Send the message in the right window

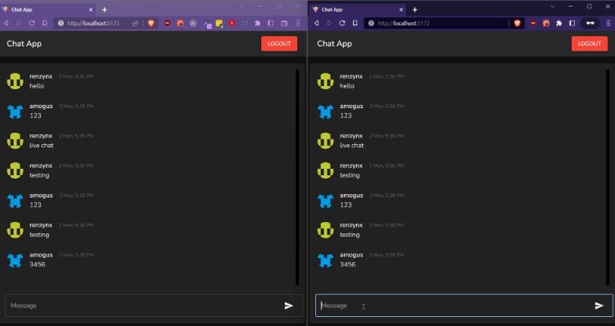599,306
